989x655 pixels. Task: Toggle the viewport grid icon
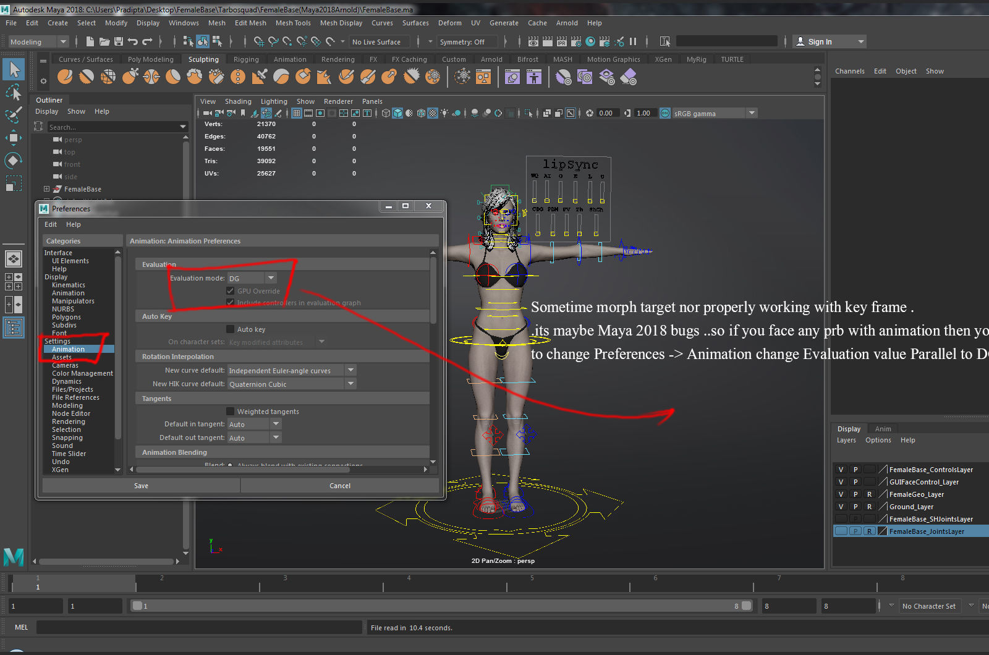click(297, 113)
